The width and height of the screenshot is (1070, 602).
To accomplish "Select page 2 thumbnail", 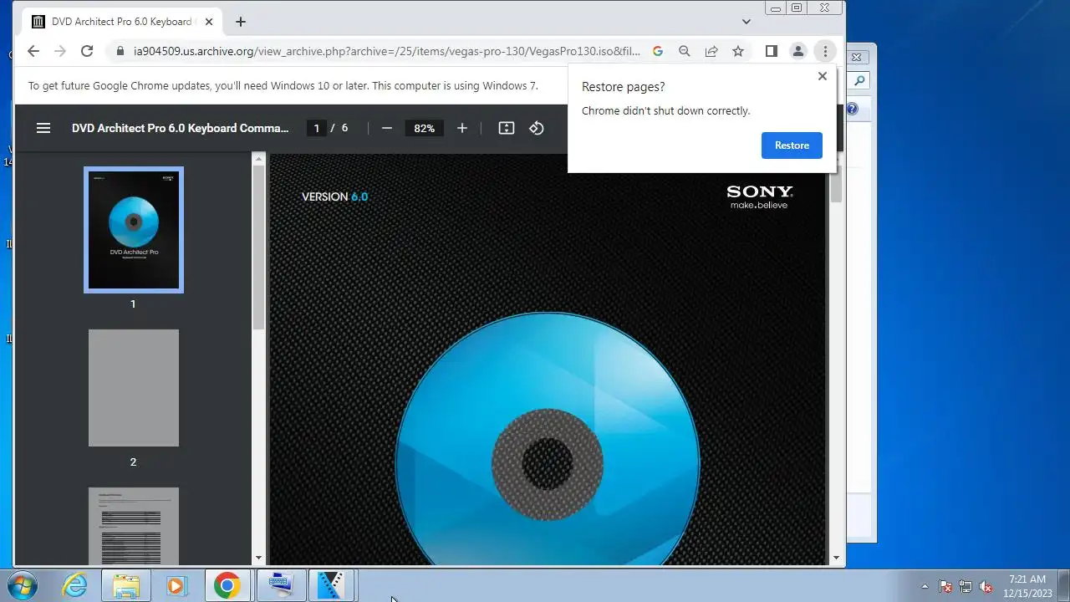I will (x=134, y=388).
